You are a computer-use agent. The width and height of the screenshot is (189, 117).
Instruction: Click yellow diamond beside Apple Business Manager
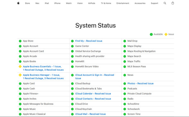[x=20, y=75]
